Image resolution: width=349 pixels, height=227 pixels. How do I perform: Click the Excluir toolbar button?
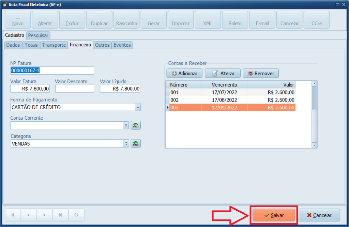click(72, 20)
